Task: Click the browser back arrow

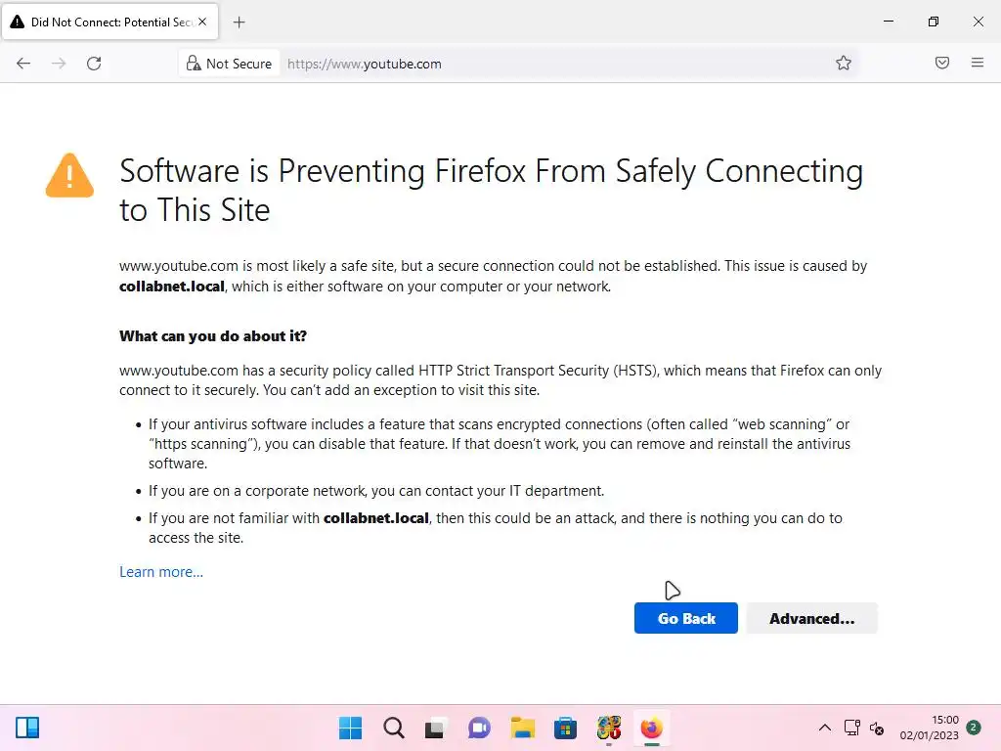Action: click(x=23, y=64)
